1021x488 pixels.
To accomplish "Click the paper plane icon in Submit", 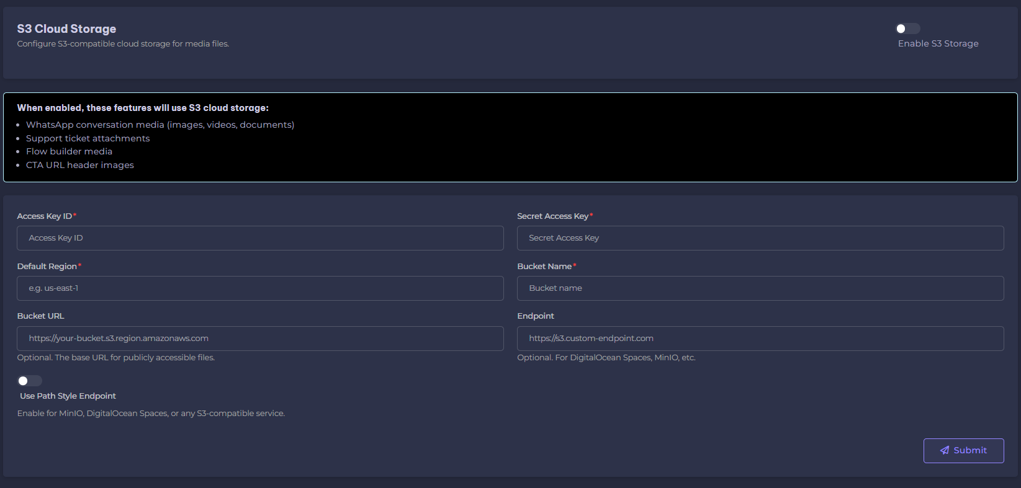I will 945,451.
